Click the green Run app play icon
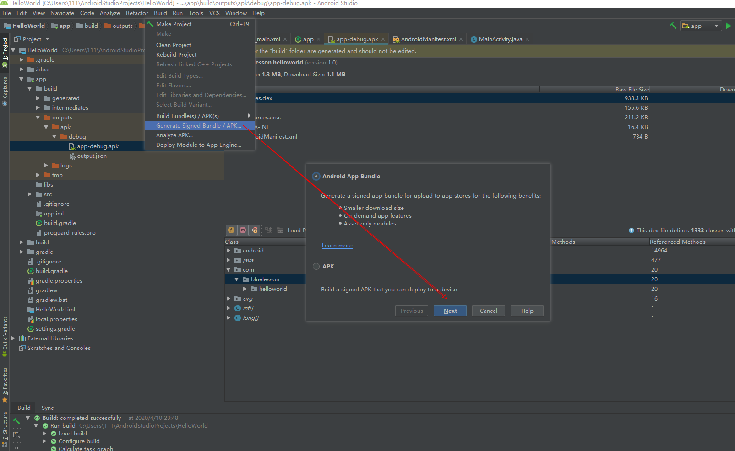The image size is (735, 451). pyautogui.click(x=728, y=26)
